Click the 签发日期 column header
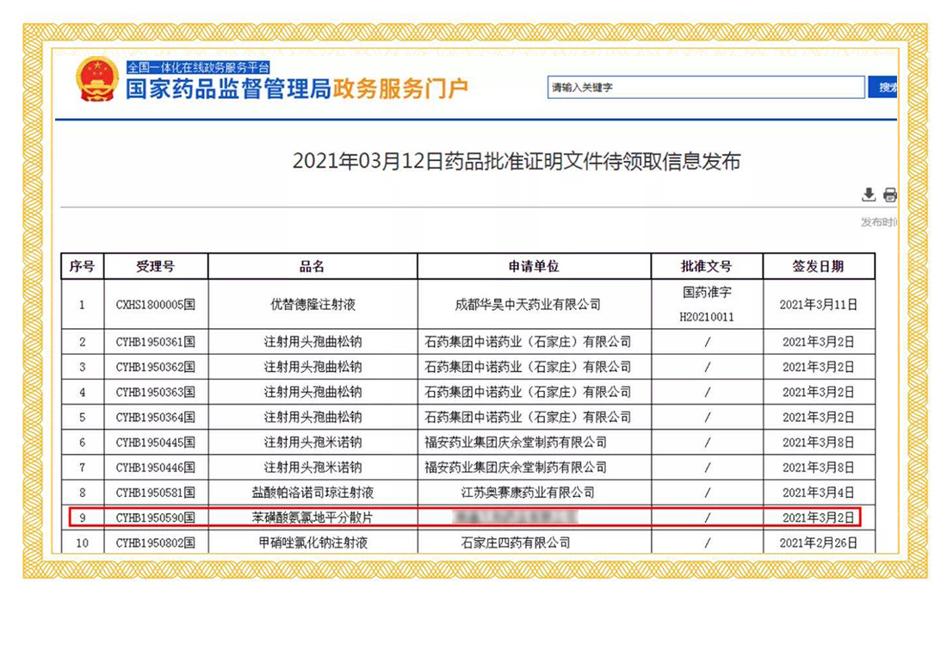The width and height of the screenshot is (947, 670). click(x=818, y=266)
